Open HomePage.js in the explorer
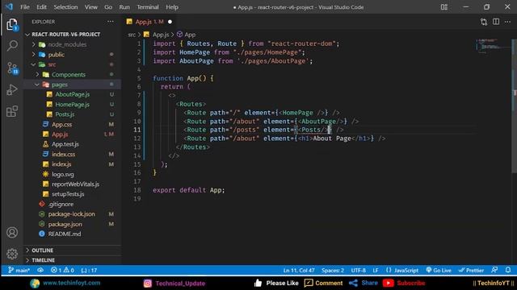517x290 pixels. [x=72, y=105]
